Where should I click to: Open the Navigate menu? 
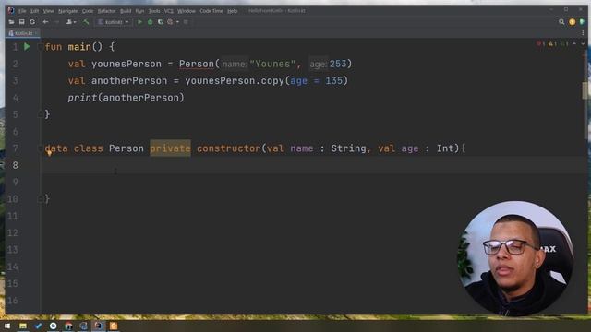pos(67,11)
